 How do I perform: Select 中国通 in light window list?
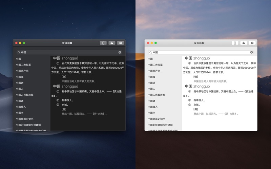point(151,101)
